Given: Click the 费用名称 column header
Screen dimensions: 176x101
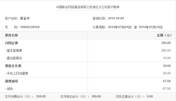Looking at the screenshot, I should click(x=11, y=35).
